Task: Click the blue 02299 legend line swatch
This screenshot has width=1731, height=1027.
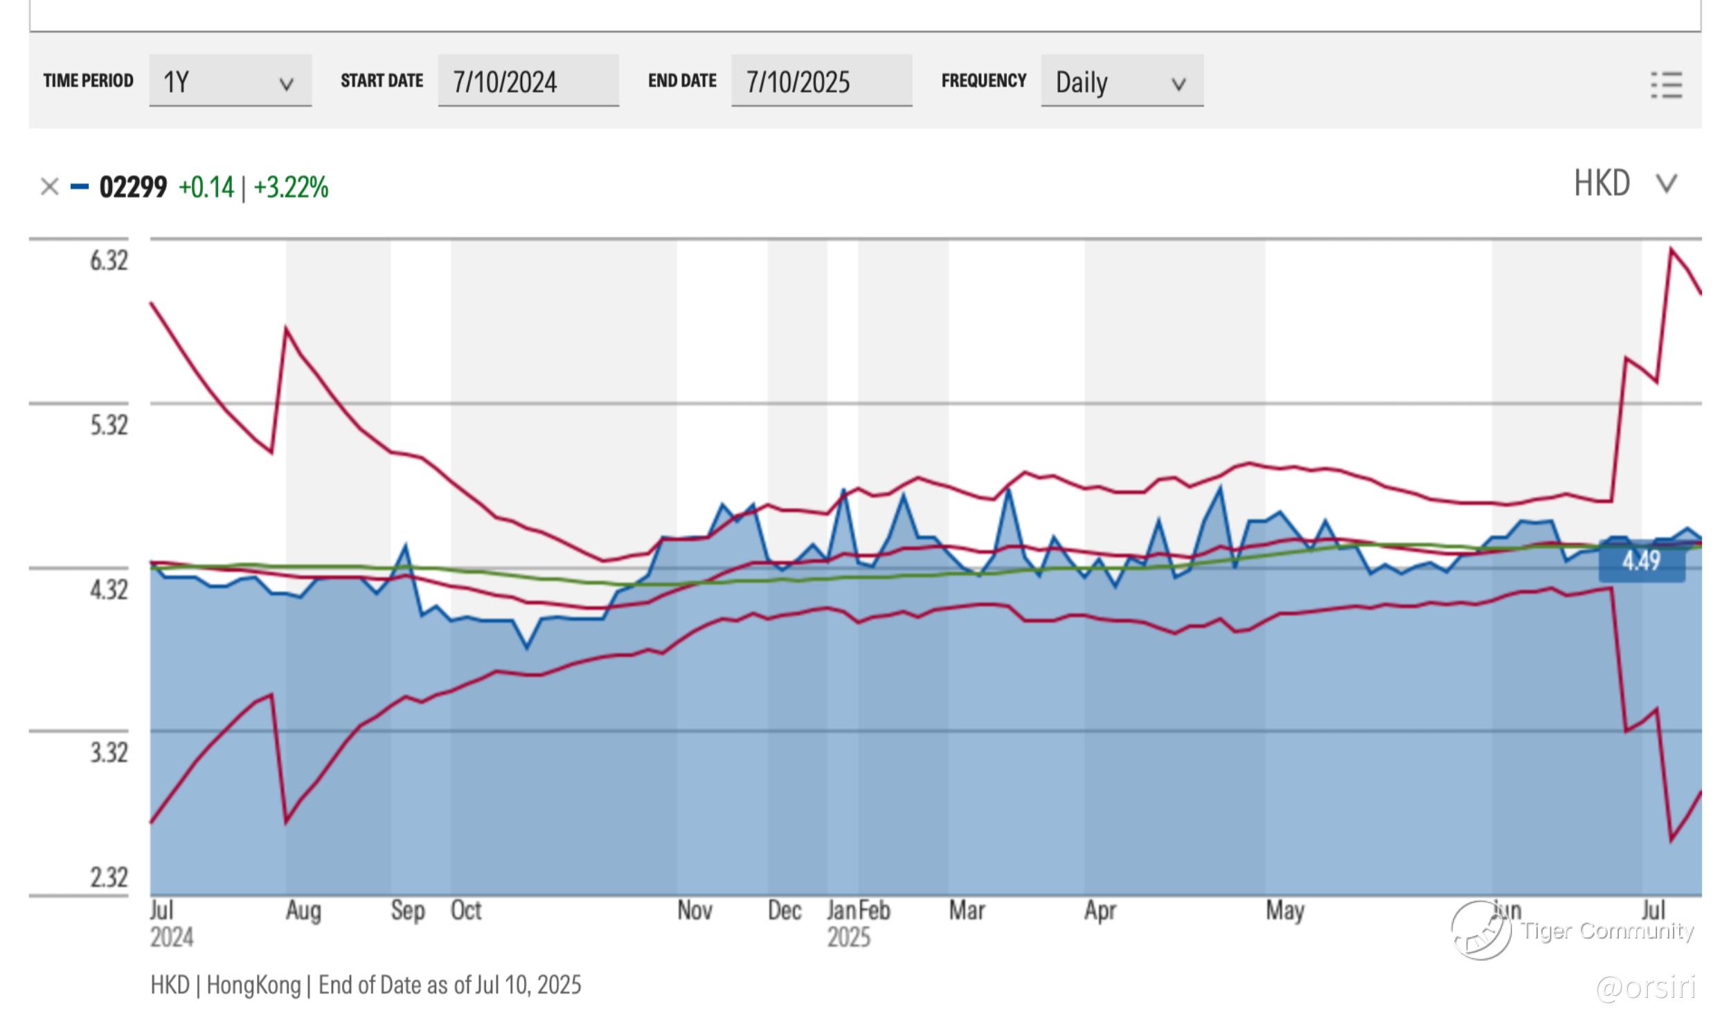Action: (80, 187)
